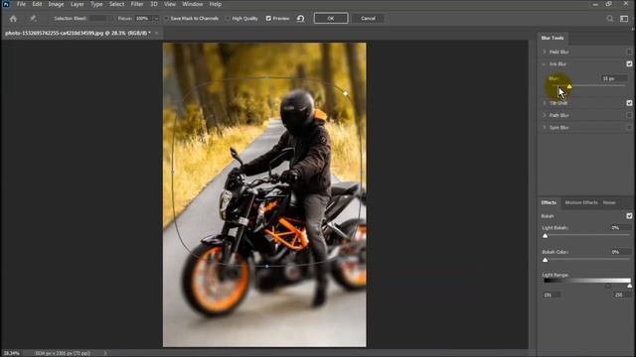The width and height of the screenshot is (636, 357).
Task: Open the 3D menu
Action: click(154, 4)
